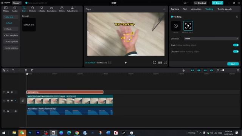Lock the text track

coord(8,92)
